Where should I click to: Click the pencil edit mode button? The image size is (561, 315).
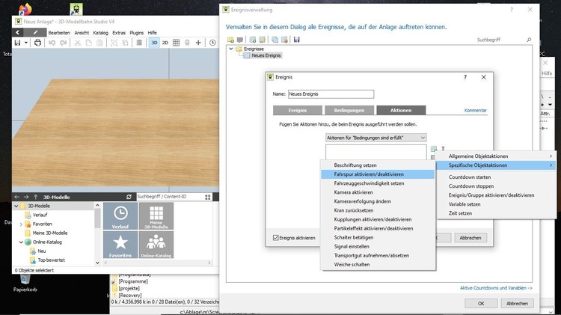click(35, 32)
